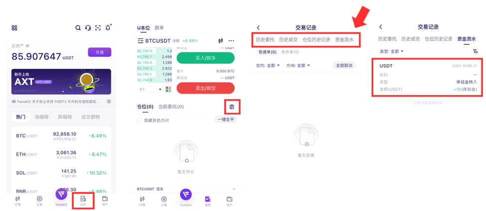486x211 pixels.
Task: Tap the search magnifier icon on home screen
Action: pyautogui.click(x=78, y=28)
